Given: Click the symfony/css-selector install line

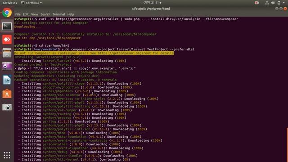Looking at the screenshot, I should [77, 95].
